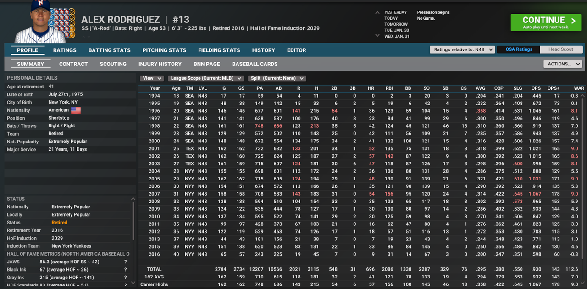
Task: Click the 'Career Highs' row label
Action: point(155,284)
